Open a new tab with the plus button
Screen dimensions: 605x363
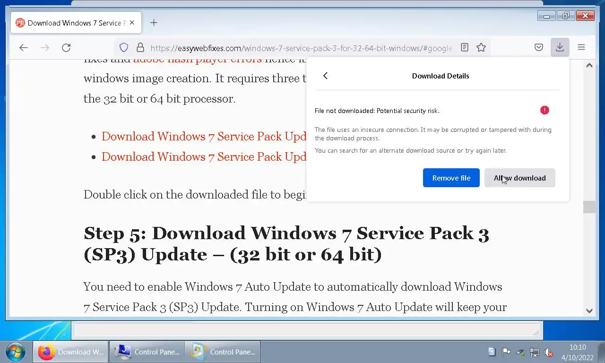point(154,23)
